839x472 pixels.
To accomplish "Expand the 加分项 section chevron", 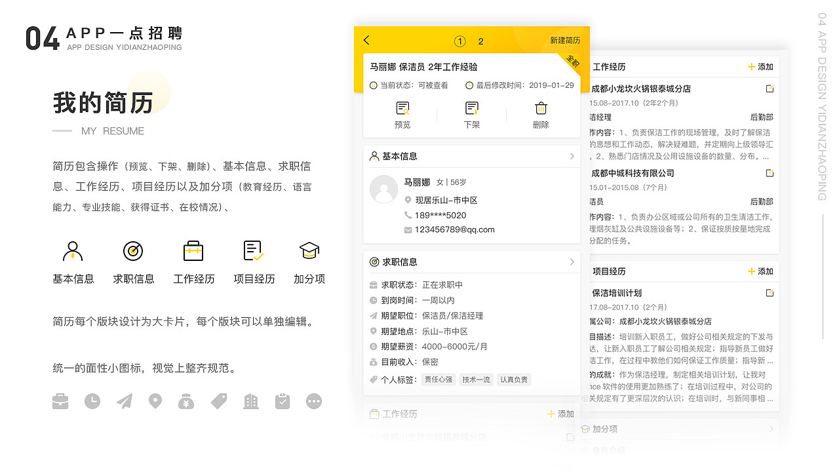I will (x=771, y=429).
